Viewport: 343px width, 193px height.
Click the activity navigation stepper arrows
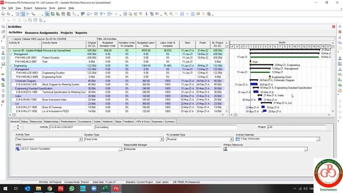tap(18, 127)
